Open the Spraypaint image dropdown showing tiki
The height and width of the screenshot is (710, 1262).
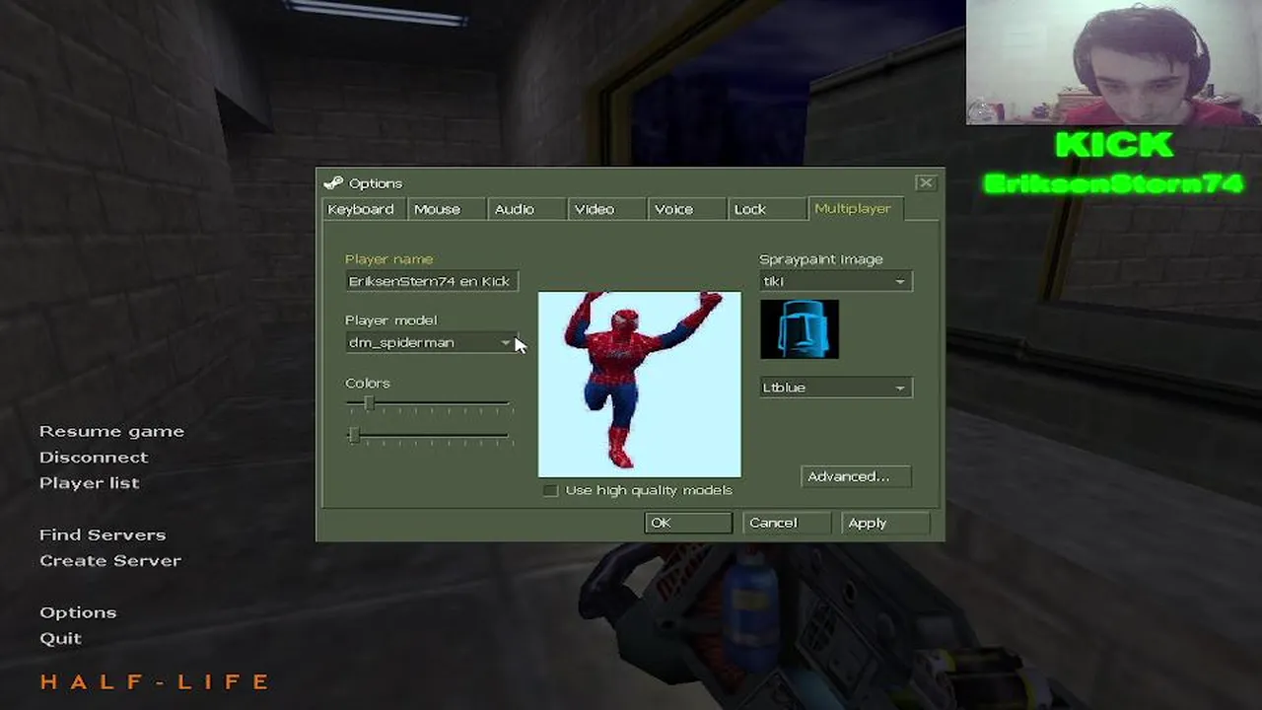(836, 281)
